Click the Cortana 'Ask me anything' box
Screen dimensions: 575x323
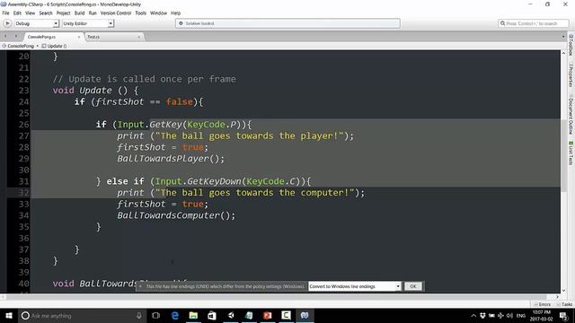[82, 315]
